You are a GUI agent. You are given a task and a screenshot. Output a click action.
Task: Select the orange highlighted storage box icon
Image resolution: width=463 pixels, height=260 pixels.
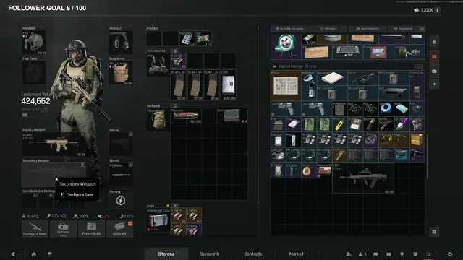coord(434,56)
